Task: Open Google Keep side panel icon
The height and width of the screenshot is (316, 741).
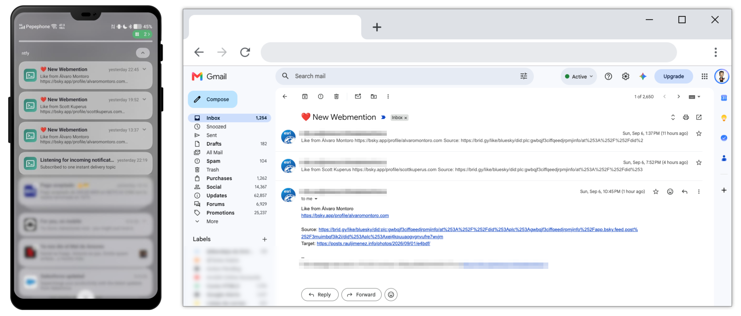Action: pyautogui.click(x=724, y=118)
